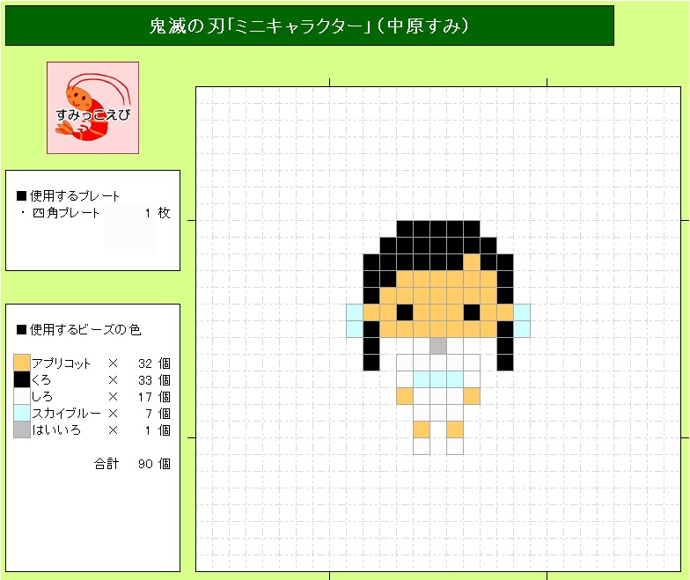Click the 合計 90 個 total text
Screen dimensions: 690x580
pyautogui.click(x=132, y=463)
